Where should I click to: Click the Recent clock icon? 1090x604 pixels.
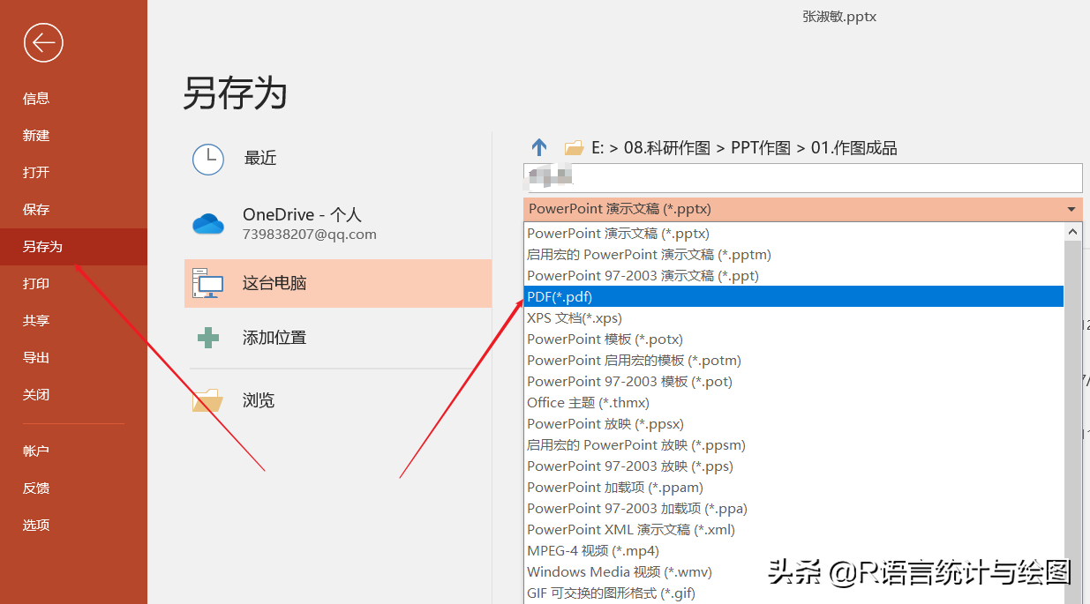tap(208, 159)
